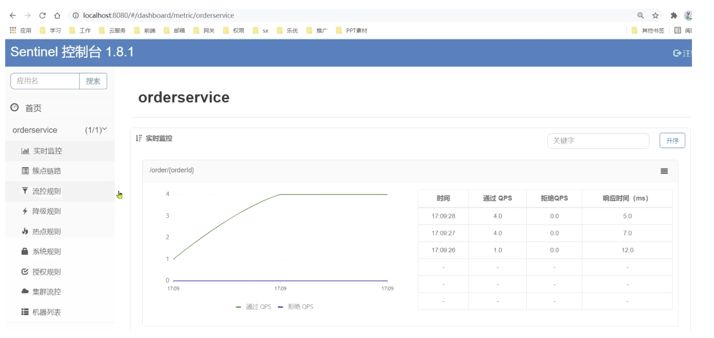Click the orderservice page heading
714x338 pixels.
[184, 98]
